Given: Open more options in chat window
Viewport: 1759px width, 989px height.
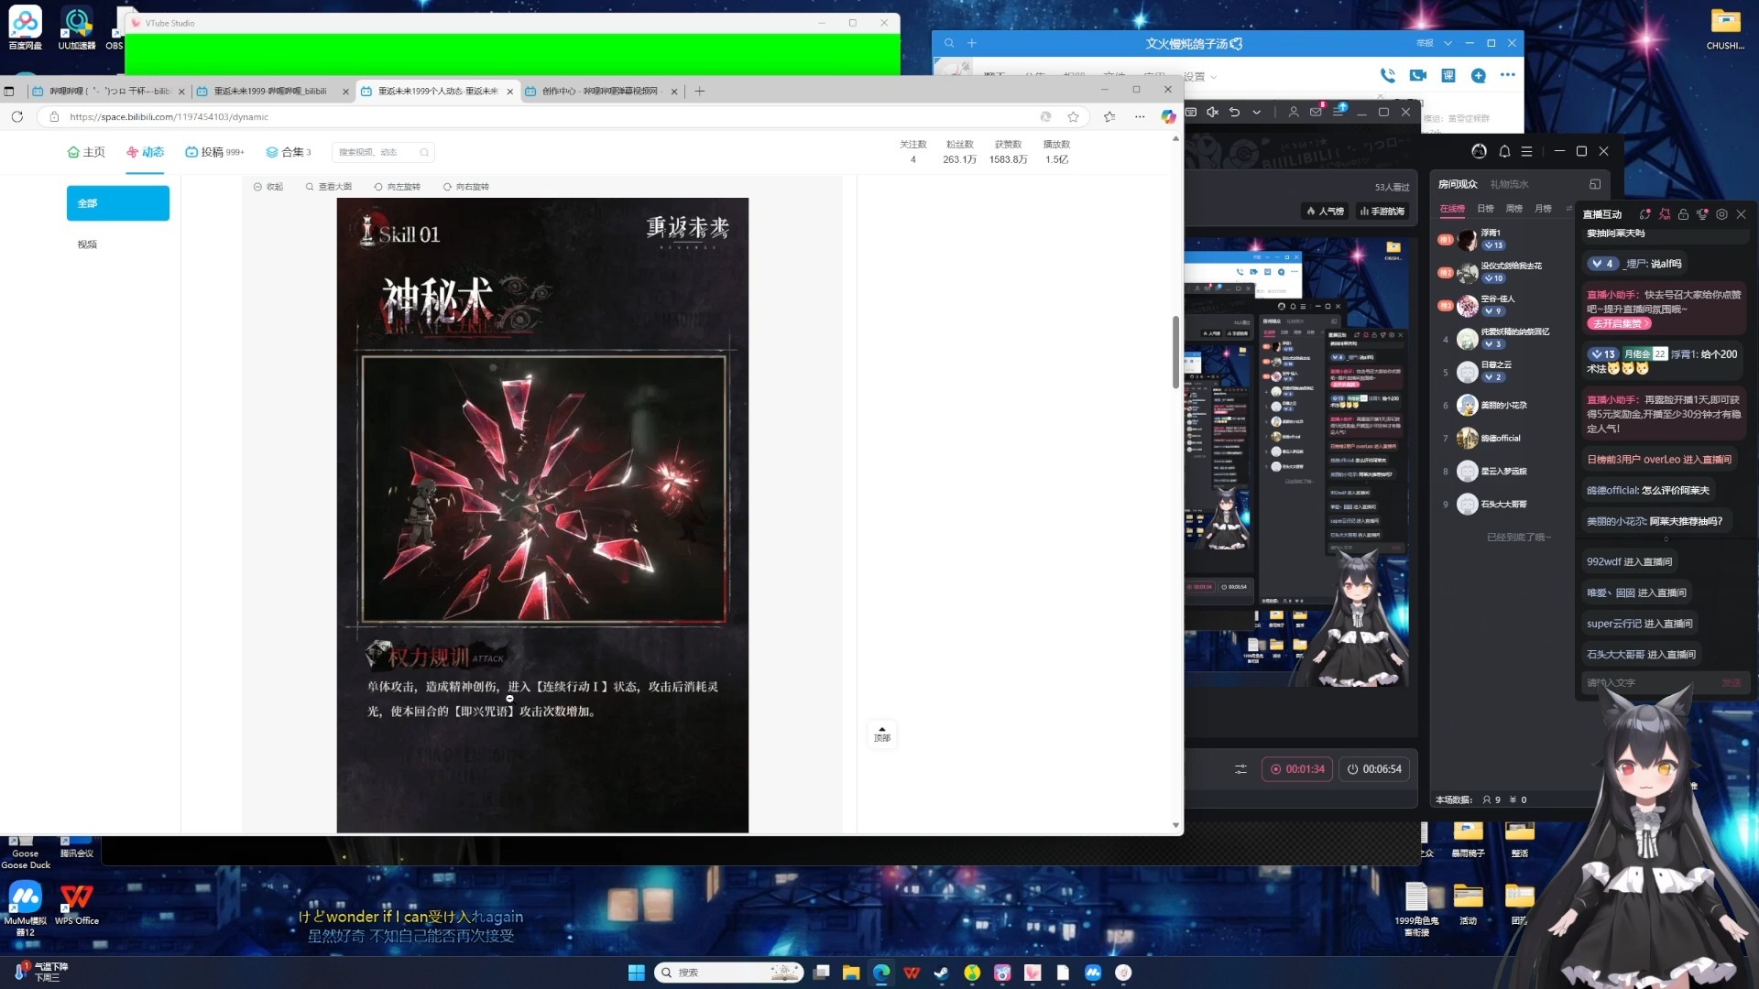Looking at the screenshot, I should point(1508,75).
